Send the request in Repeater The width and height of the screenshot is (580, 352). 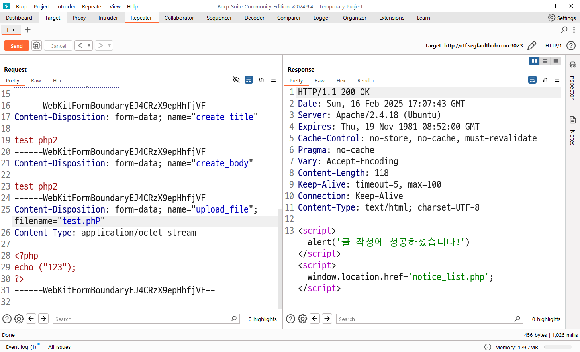[16, 46]
